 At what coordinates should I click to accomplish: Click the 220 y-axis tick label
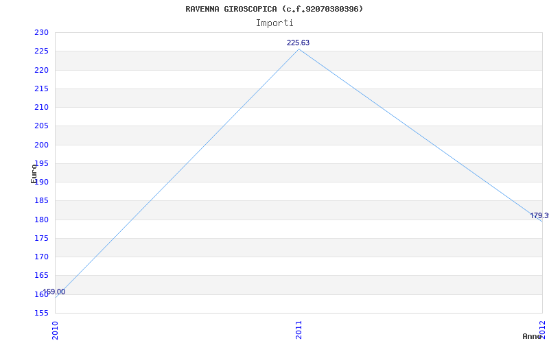(41, 70)
